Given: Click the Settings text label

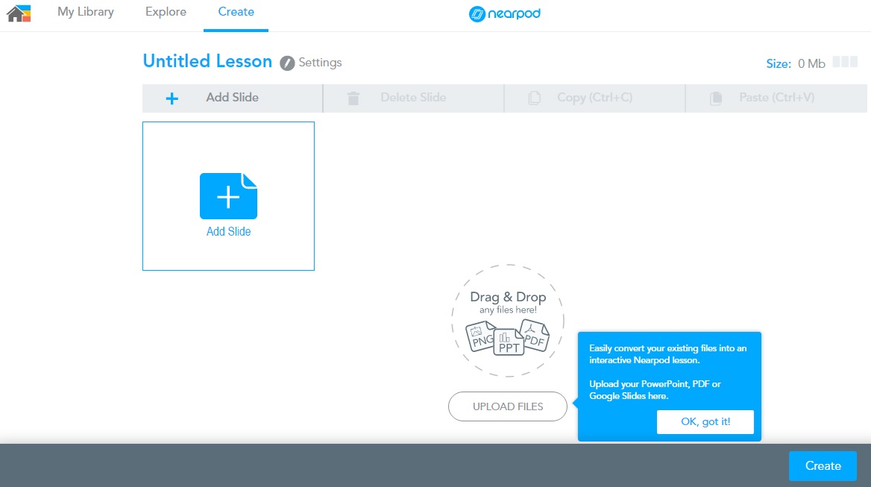Looking at the screenshot, I should coord(321,63).
